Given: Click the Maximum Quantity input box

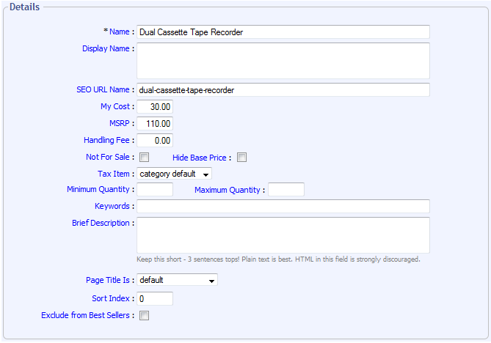Looking at the screenshot, I should coord(286,190).
